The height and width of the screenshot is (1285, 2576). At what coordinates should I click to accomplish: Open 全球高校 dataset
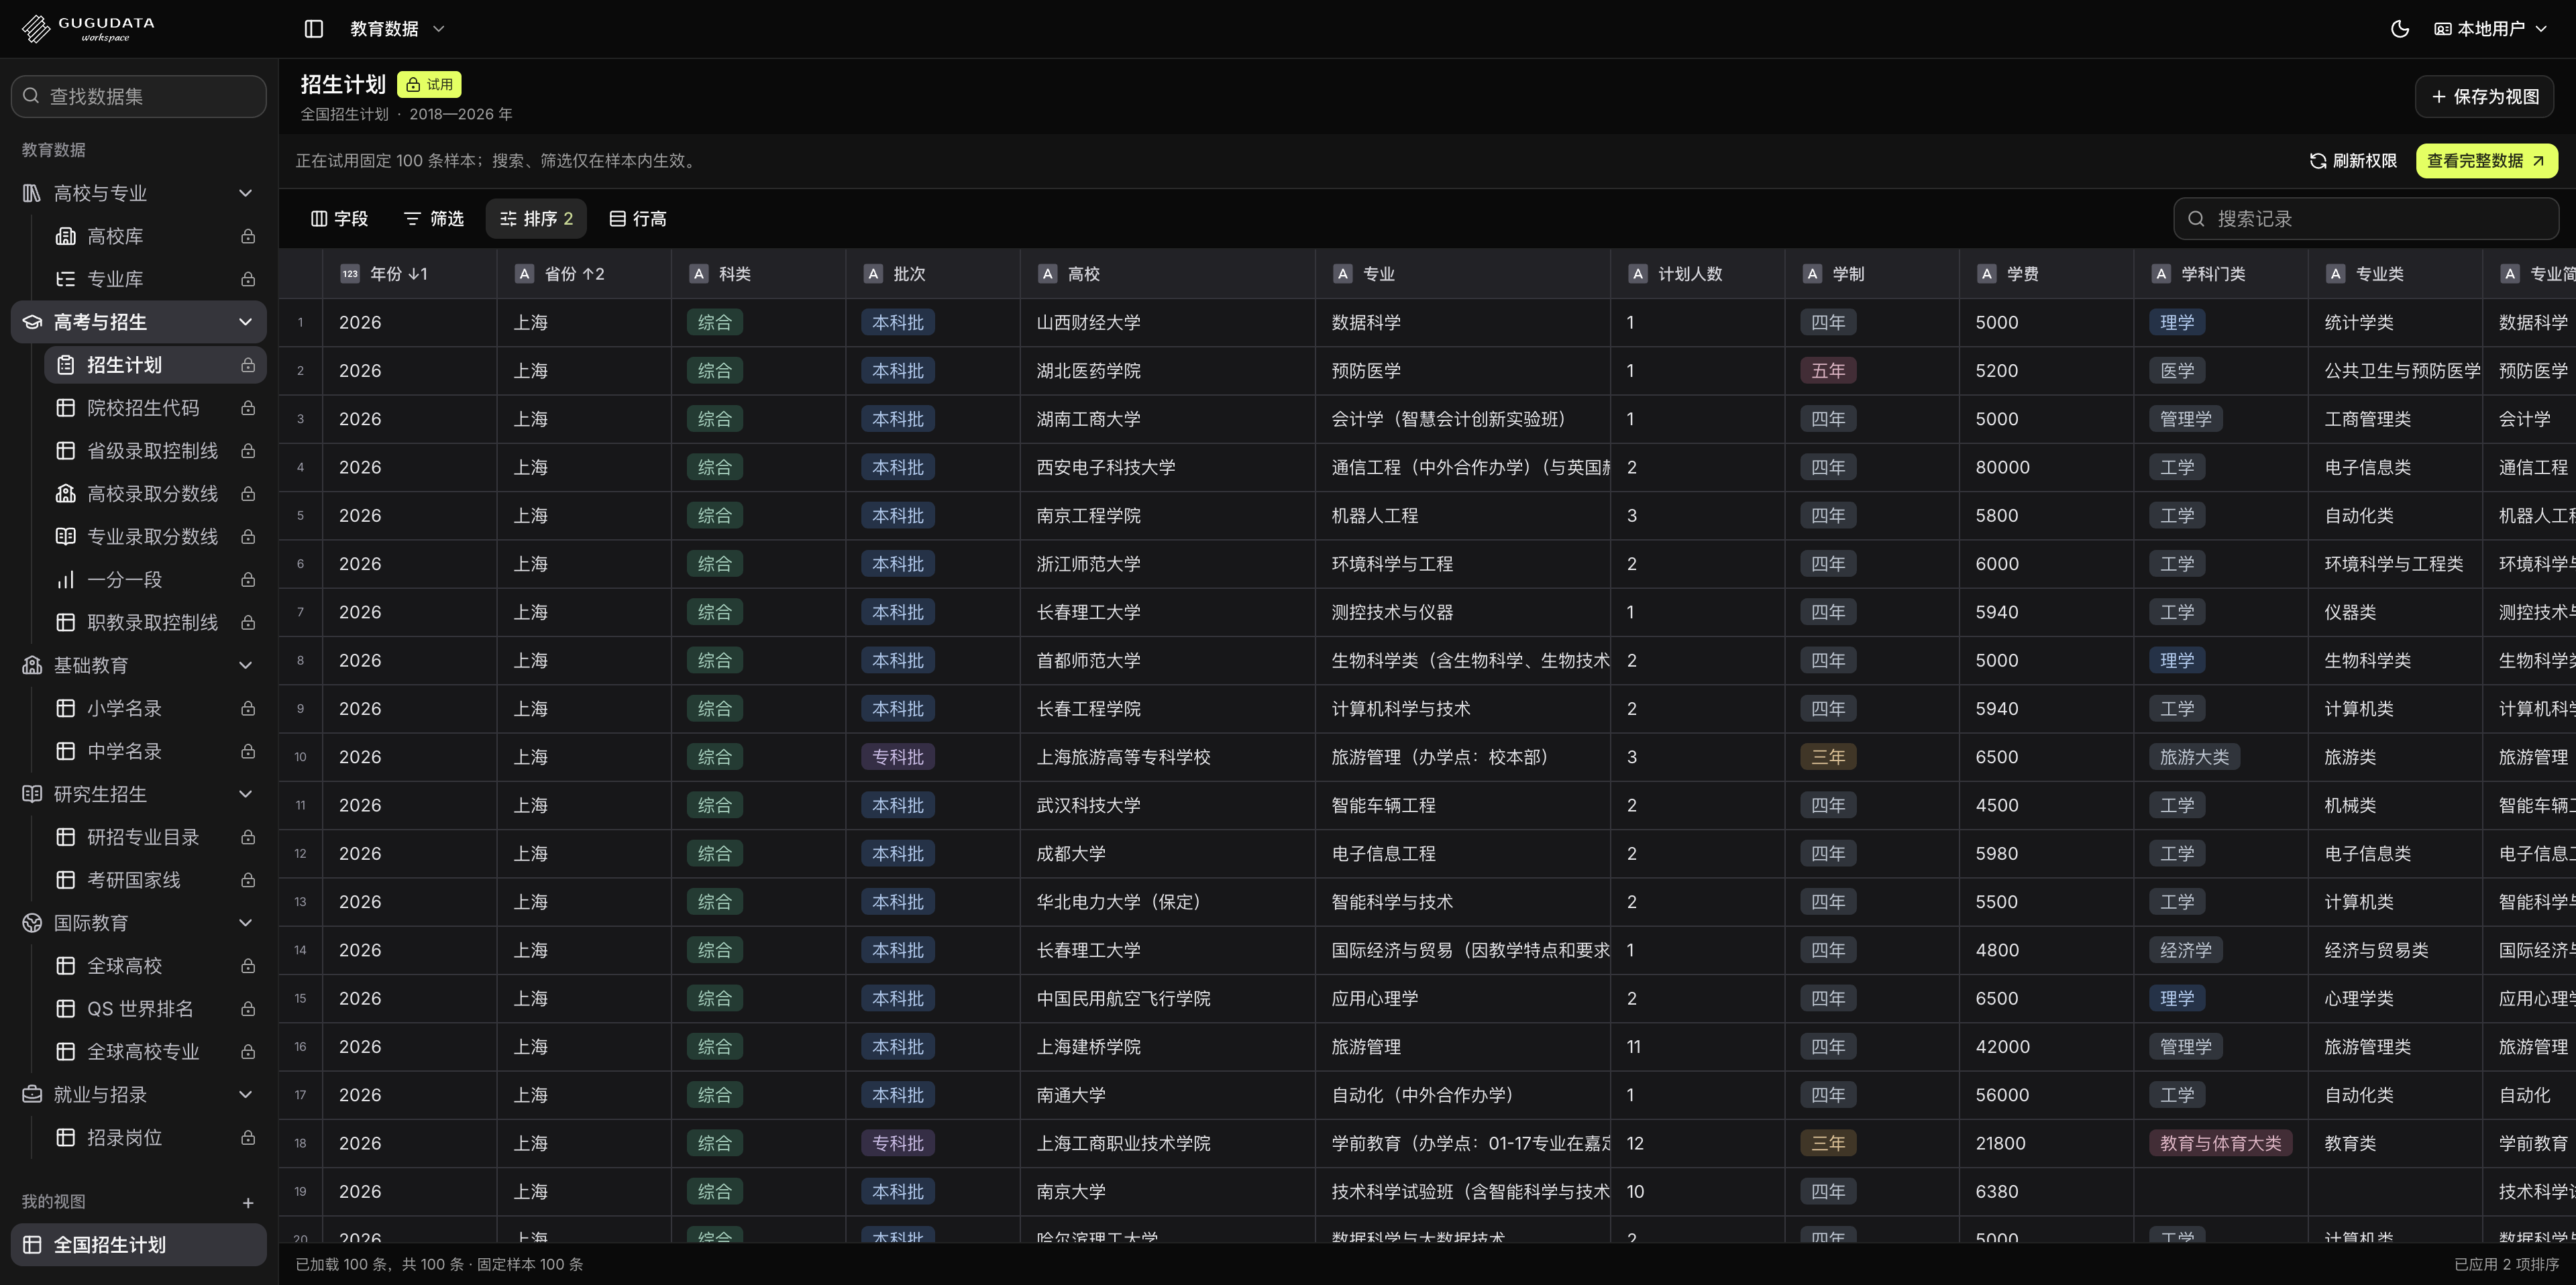click(155, 966)
